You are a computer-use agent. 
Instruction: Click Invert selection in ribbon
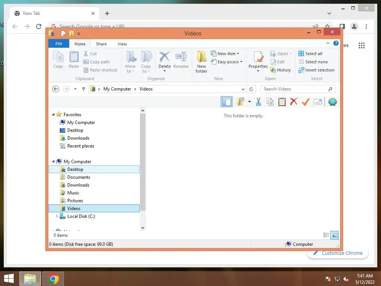coord(316,70)
